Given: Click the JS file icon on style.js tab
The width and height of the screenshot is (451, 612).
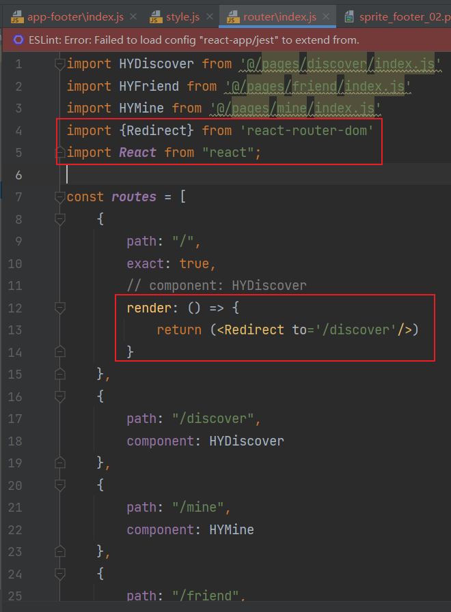Looking at the screenshot, I should (156, 17).
